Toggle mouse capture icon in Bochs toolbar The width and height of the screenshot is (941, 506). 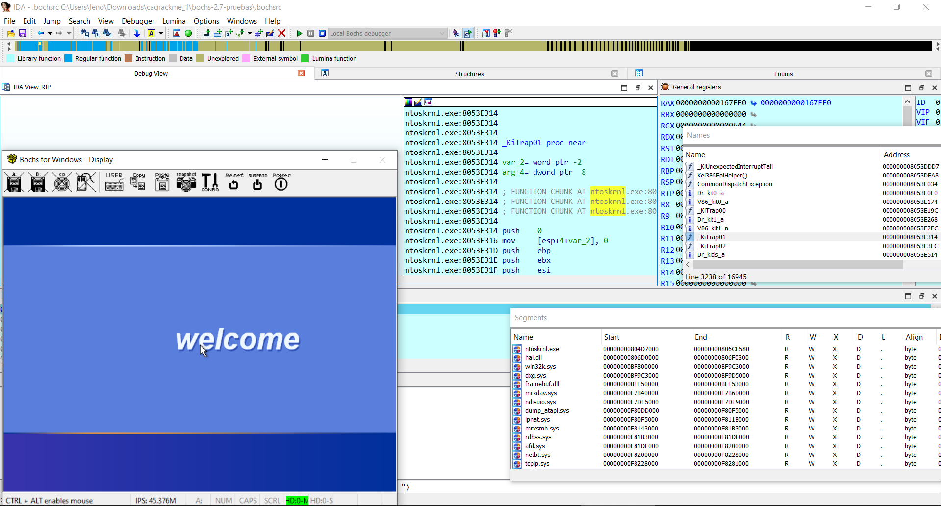click(86, 182)
